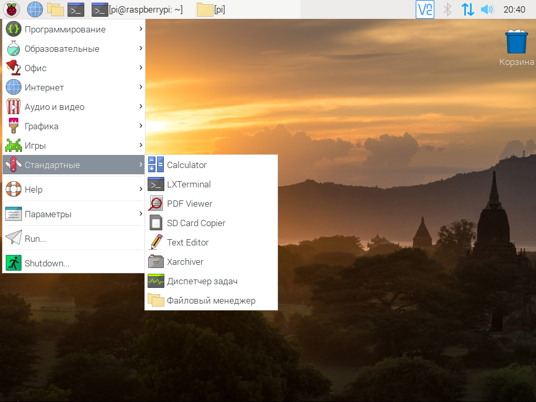The width and height of the screenshot is (536, 402).
Task: Click the Аудио и видео popcorn icon
Action: pos(14,107)
